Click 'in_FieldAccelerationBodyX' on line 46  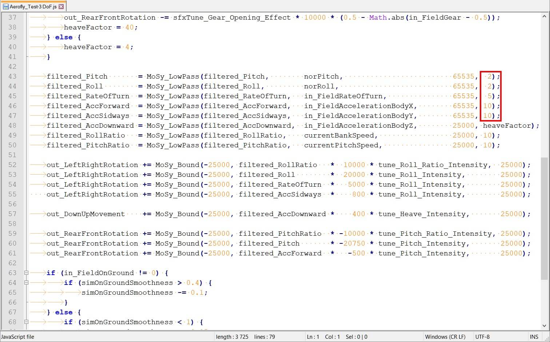(359, 106)
